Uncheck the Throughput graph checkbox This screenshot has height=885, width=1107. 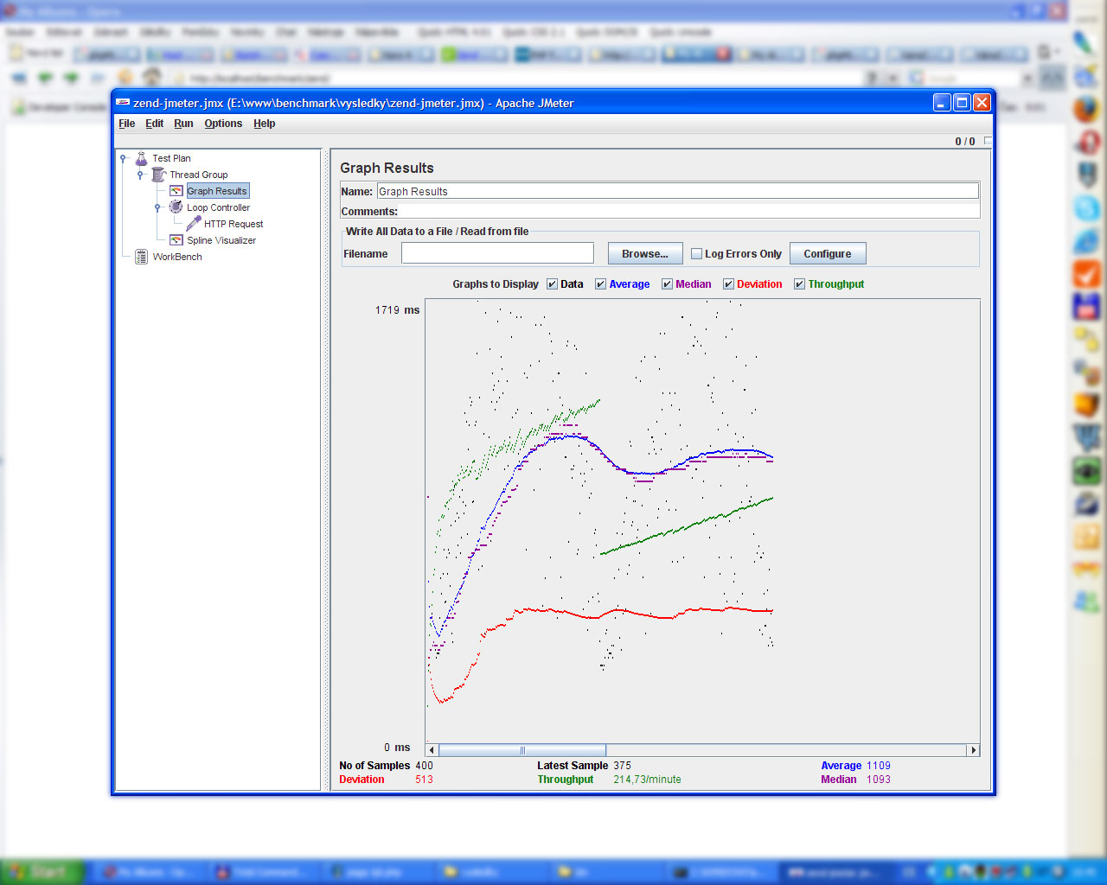pos(799,284)
